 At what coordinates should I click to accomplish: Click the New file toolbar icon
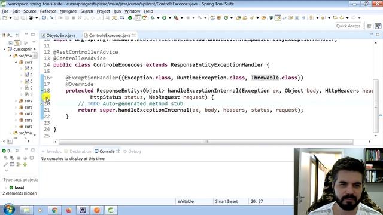pos(5,18)
